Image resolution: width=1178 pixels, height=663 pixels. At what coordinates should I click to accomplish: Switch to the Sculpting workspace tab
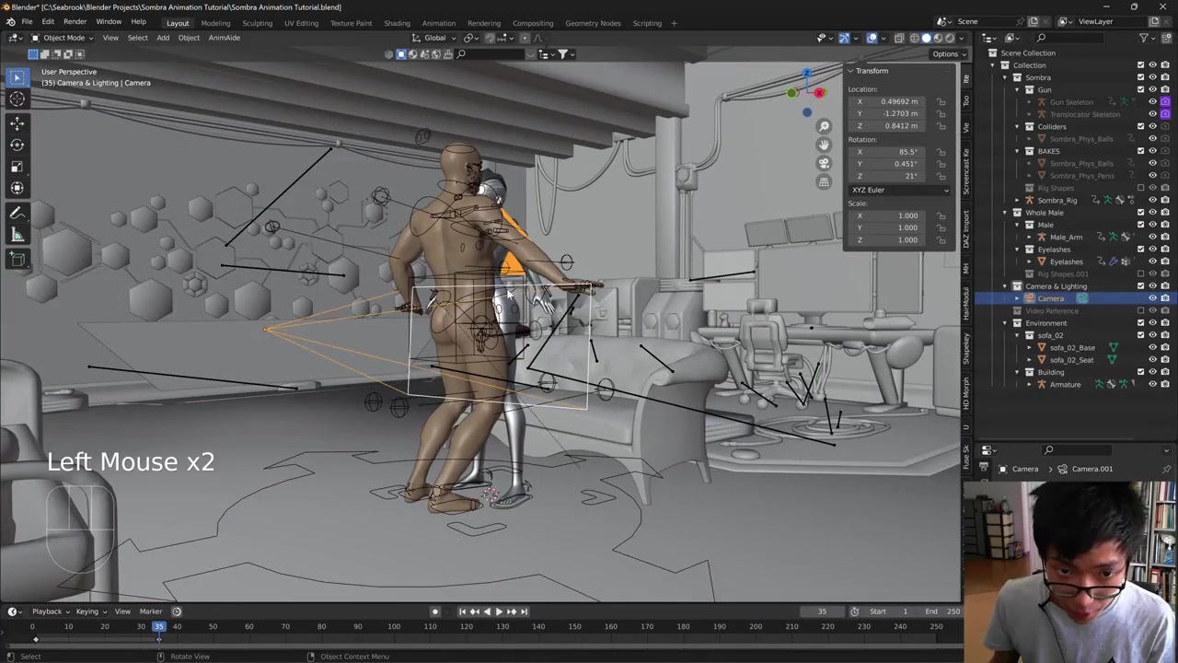pos(257,23)
